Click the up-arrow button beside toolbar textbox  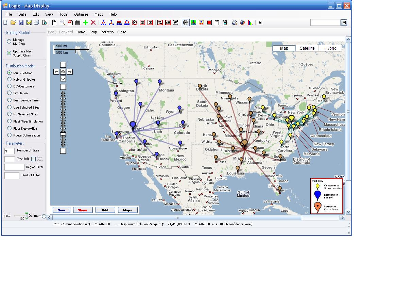344,22
